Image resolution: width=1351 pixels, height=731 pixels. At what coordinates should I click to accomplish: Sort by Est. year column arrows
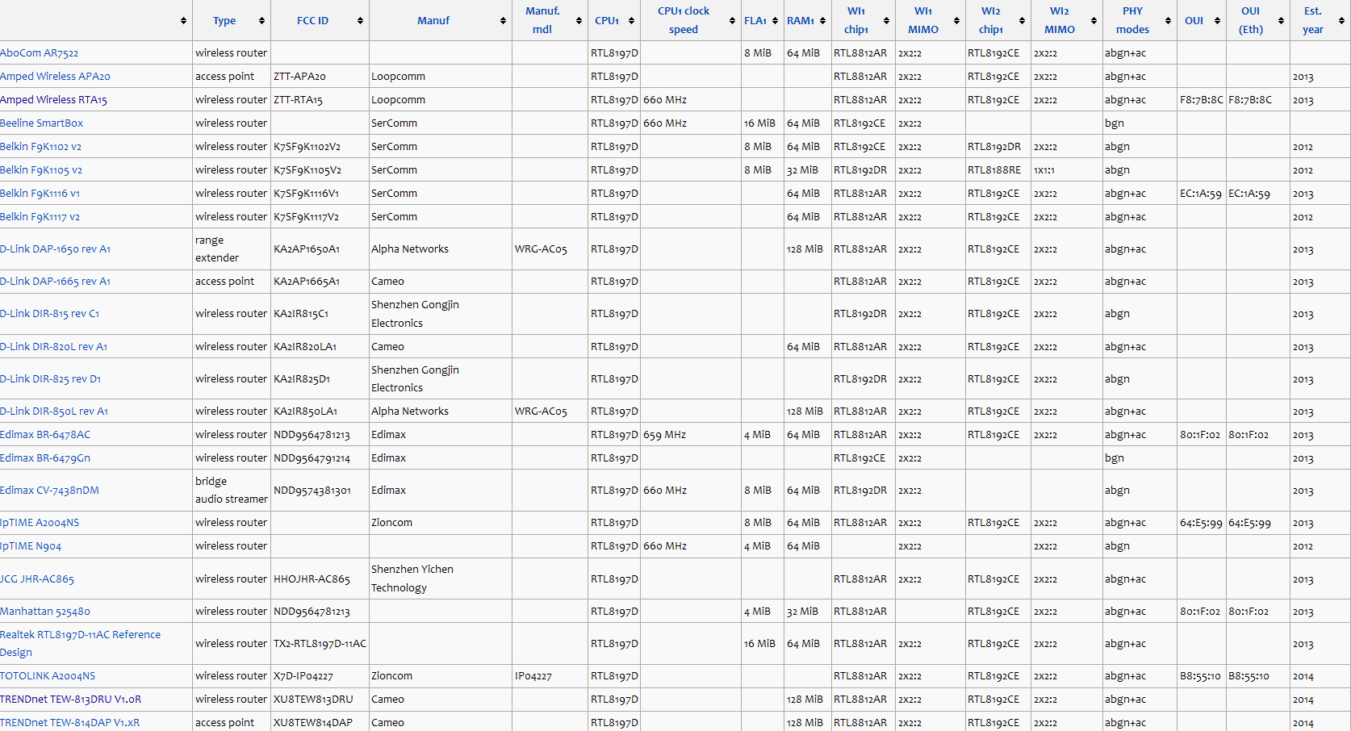1341,21
